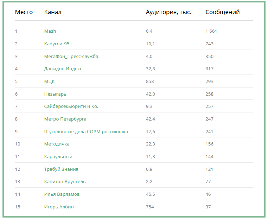Image resolution: width=268 pixels, height=220 pixels.
Task: Select the Давыдов.Индекс channel link
Action: [x=63, y=69]
